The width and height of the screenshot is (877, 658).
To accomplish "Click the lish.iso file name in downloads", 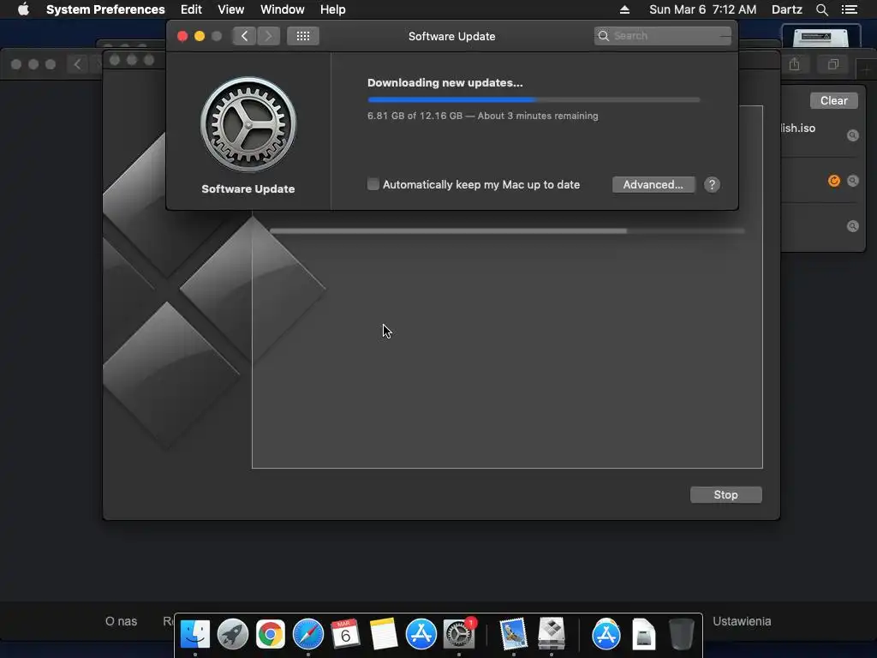I will tap(798, 129).
